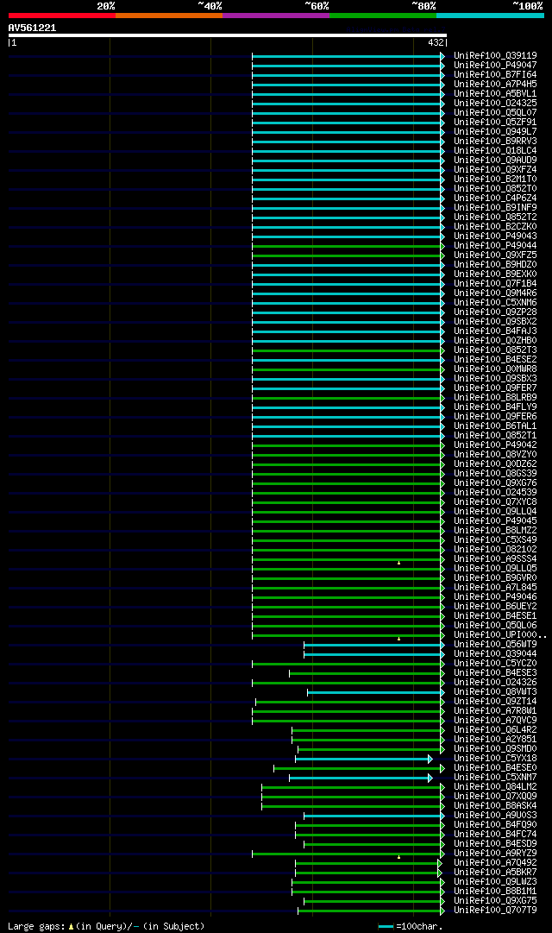552x933 pixels.
Task: Click the orange ~40% legend color segment
Action: [x=169, y=16]
